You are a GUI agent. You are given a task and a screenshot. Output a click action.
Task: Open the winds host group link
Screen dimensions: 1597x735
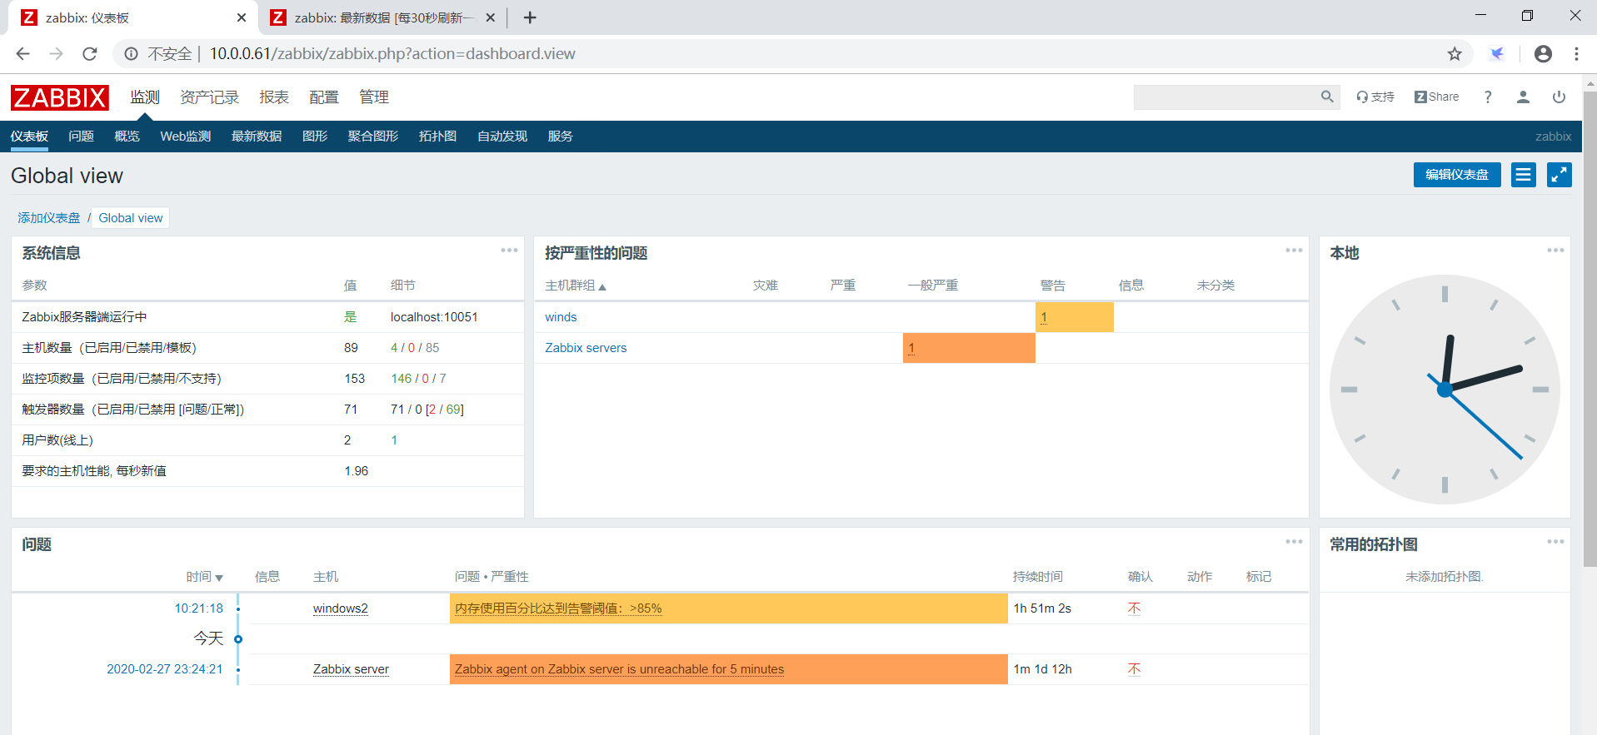click(x=561, y=317)
